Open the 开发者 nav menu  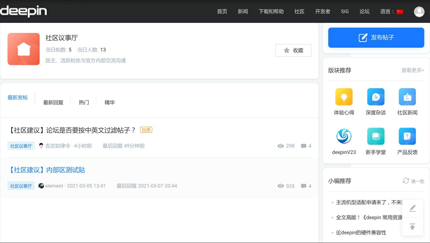click(x=322, y=11)
